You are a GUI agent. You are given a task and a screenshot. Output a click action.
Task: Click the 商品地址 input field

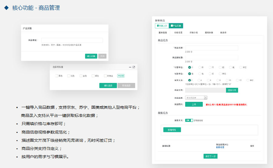click(x=72, y=40)
